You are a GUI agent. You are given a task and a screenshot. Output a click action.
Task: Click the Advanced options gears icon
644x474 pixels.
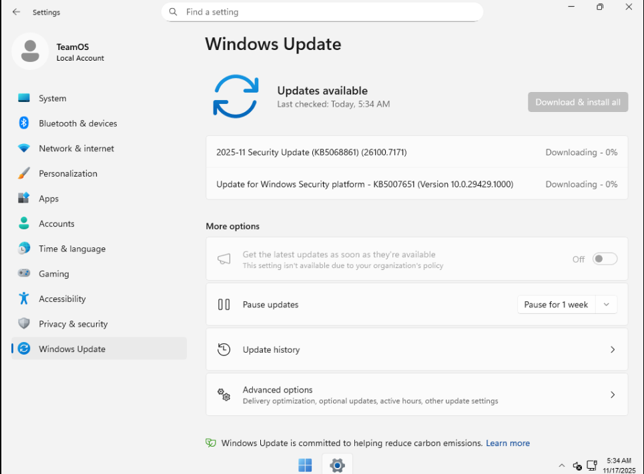click(224, 395)
